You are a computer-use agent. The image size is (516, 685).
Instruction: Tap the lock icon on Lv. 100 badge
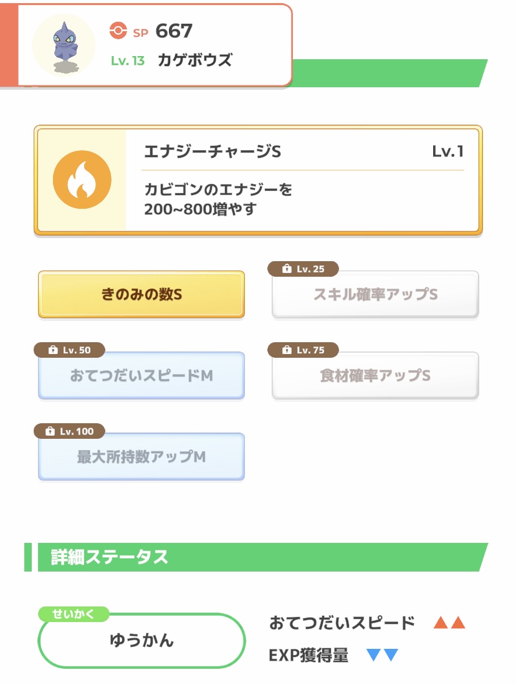pos(50,431)
